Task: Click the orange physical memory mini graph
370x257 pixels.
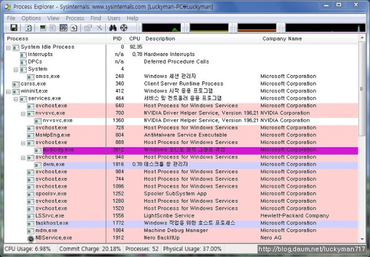Action: pos(257,28)
